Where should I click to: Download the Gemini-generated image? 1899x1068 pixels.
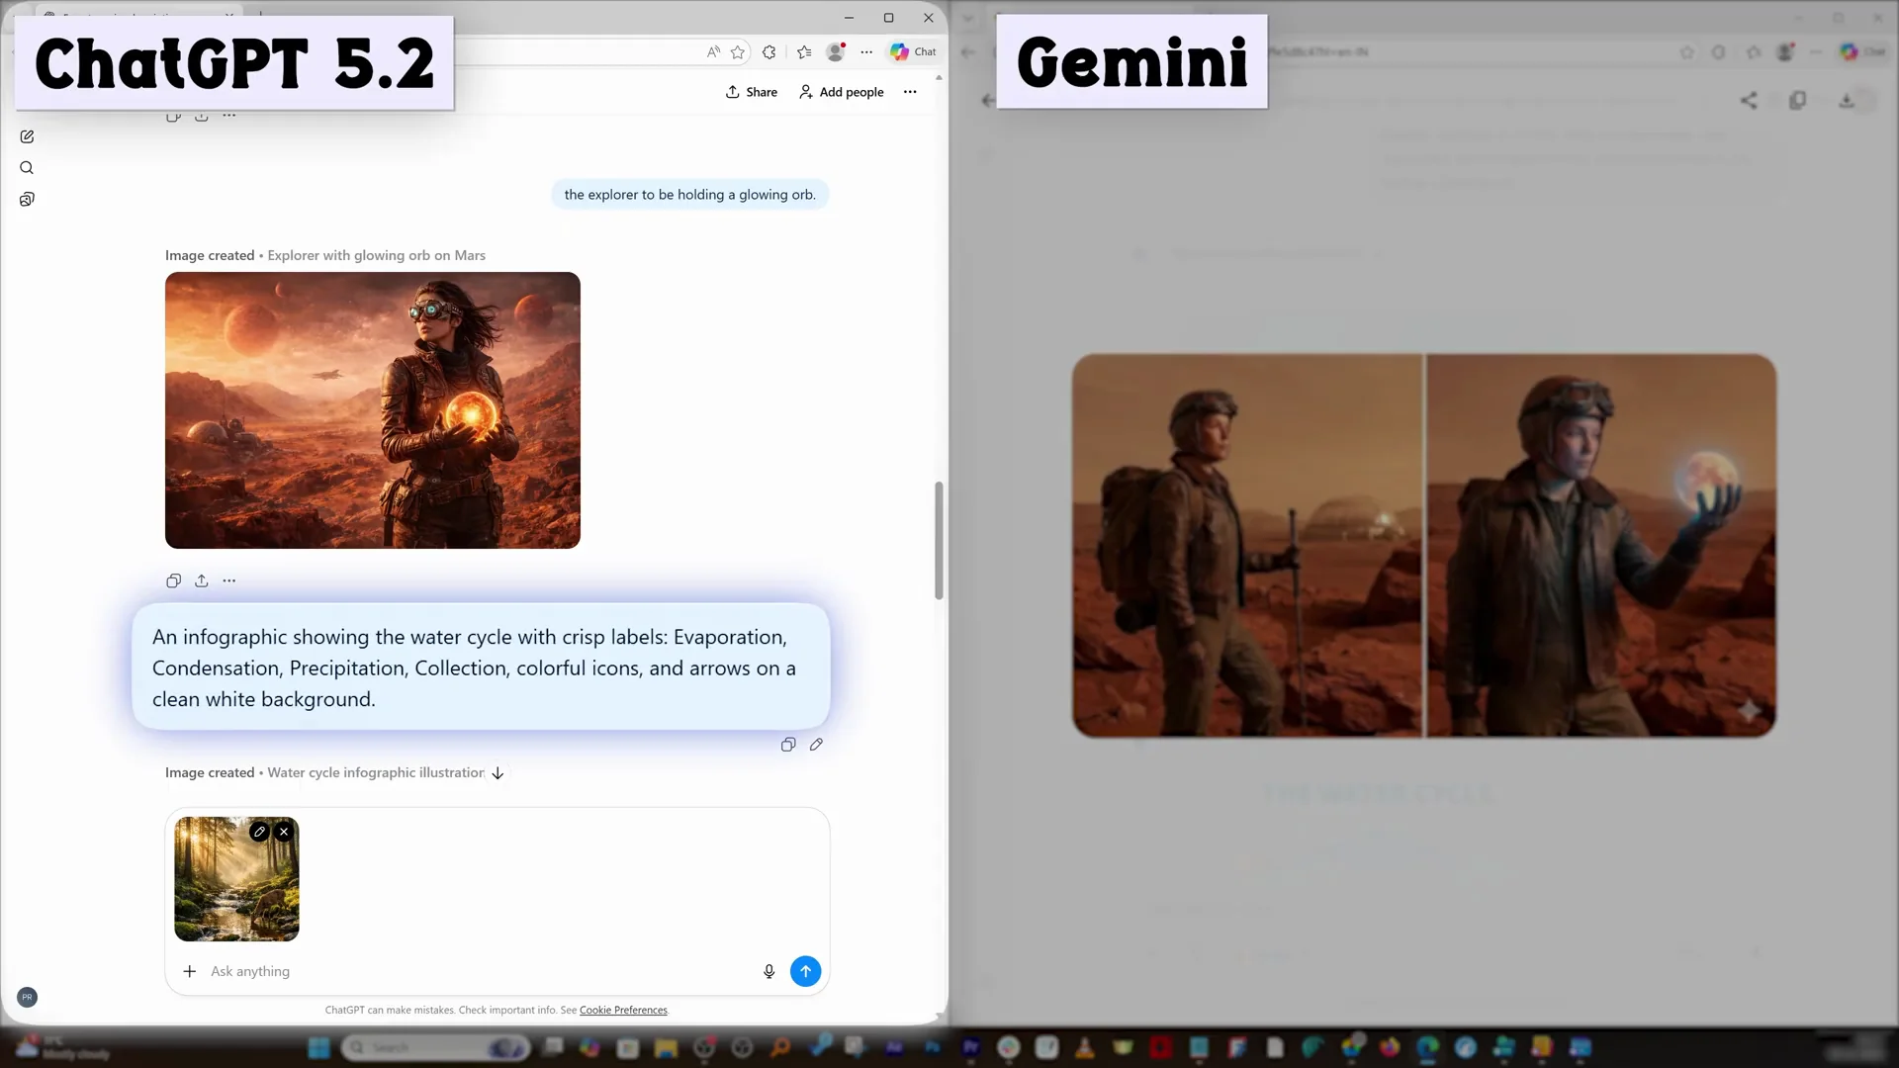[x=1848, y=100]
